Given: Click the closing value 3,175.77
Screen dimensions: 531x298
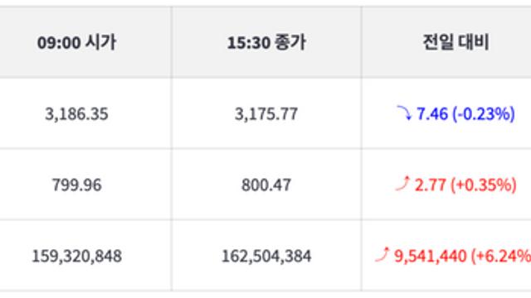Looking at the screenshot, I should click(x=266, y=114).
